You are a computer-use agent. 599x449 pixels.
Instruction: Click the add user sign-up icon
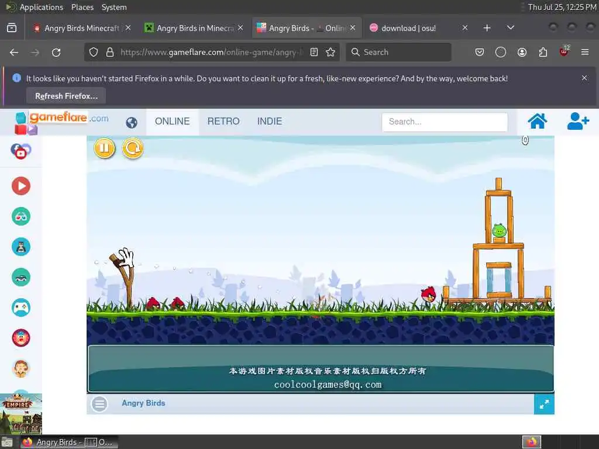pyautogui.click(x=577, y=122)
